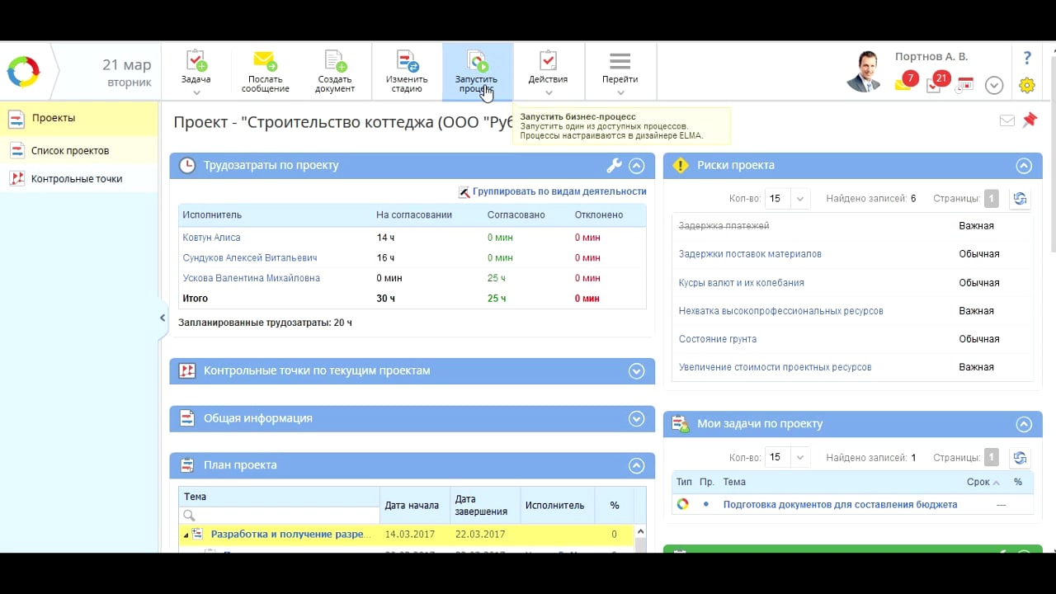
Task: Expand the Общая информация panel
Action: point(636,418)
